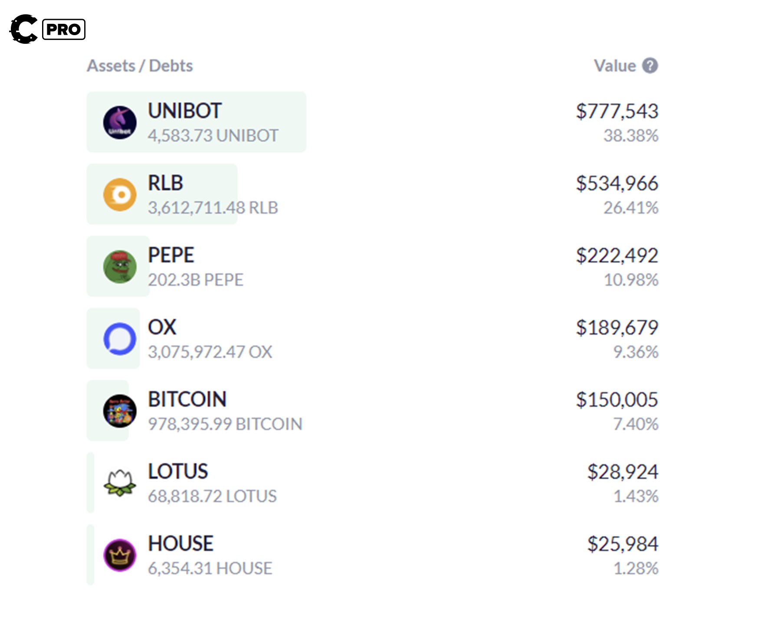The height and width of the screenshot is (628, 781).
Task: Click the Value column header
Action: [614, 66]
